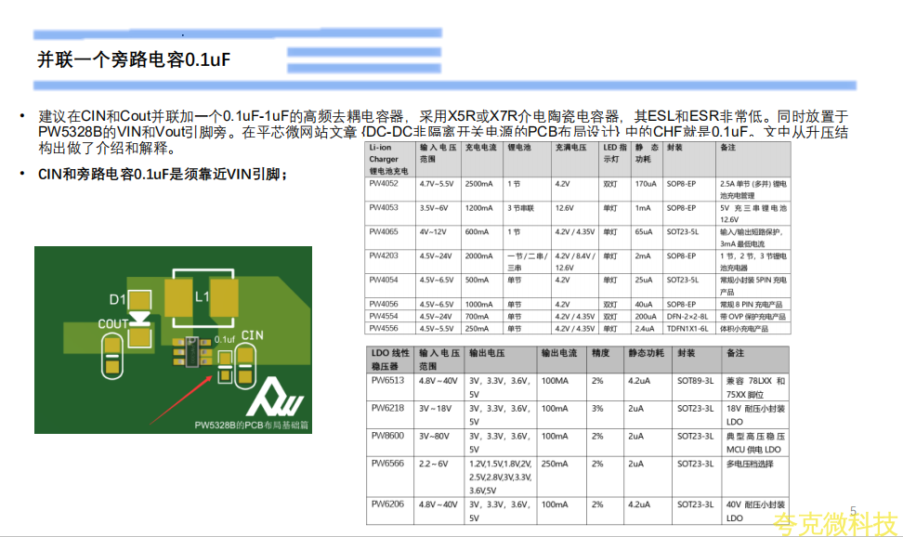Screen dimensions: 903x537
Task: Click the PW6206 entry in the LDO table
Action: 388,504
